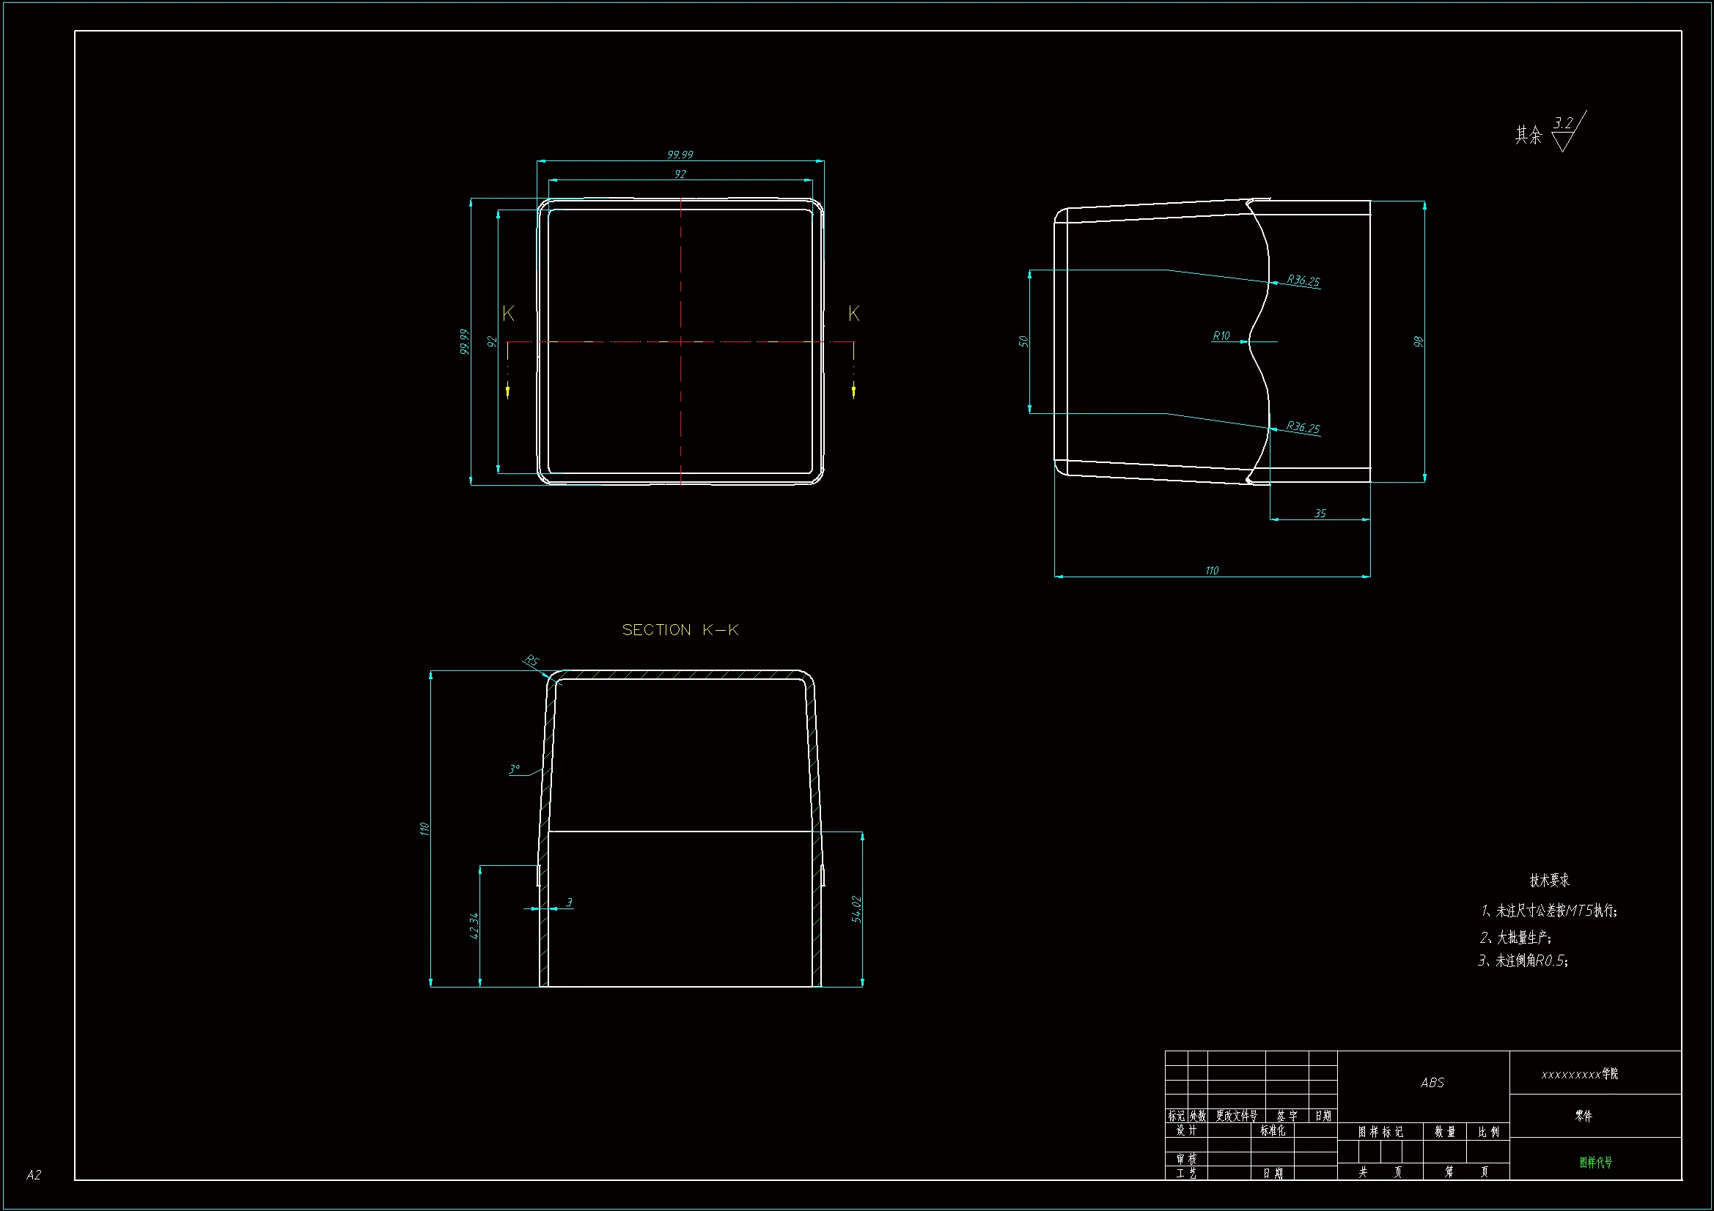Viewport: 1714px width, 1211px height.
Task: Click the 零件 title cell text
Action: 1584,1116
